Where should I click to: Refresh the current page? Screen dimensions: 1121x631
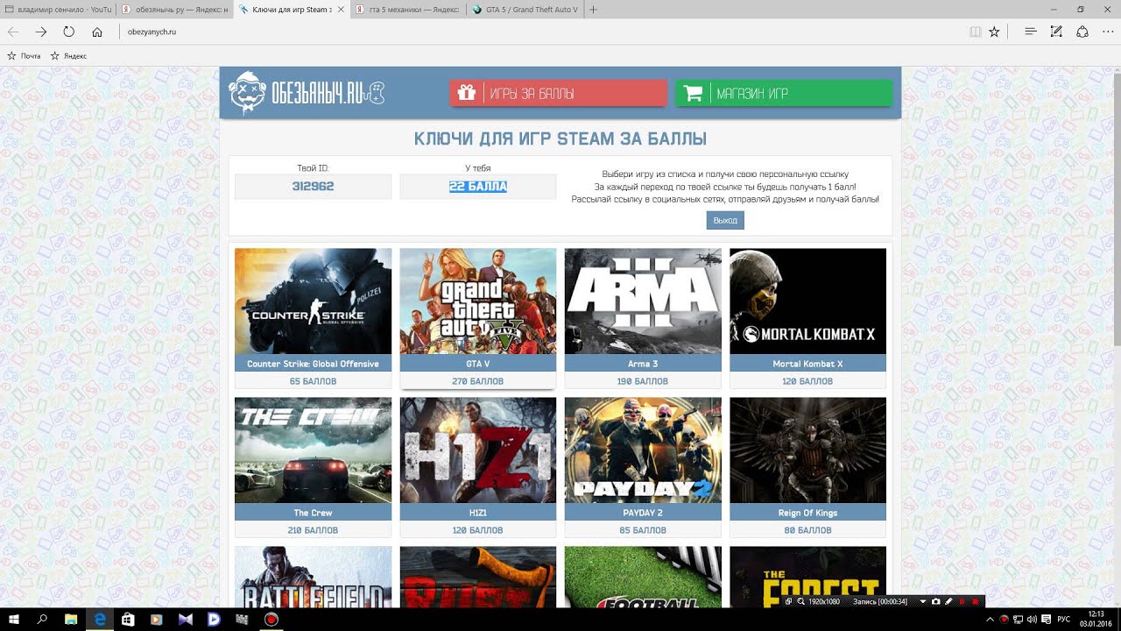(x=69, y=32)
